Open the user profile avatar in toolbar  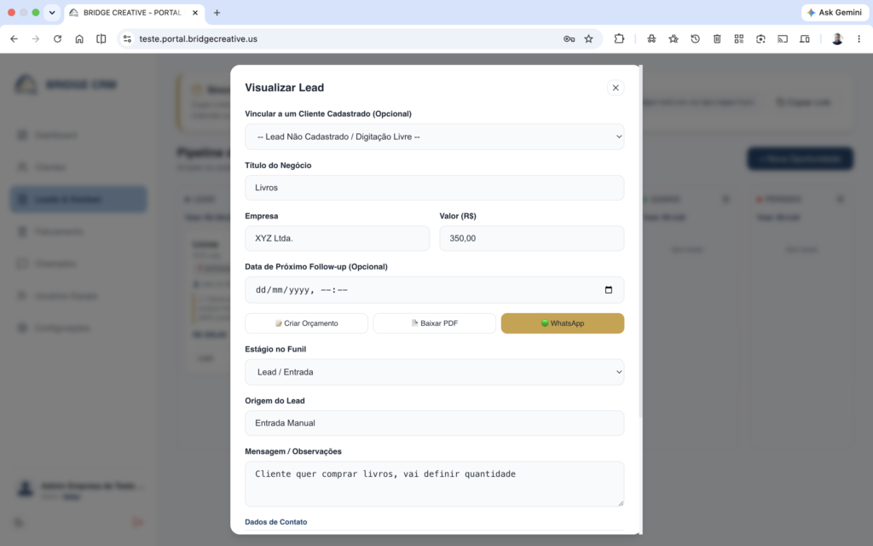click(x=837, y=39)
